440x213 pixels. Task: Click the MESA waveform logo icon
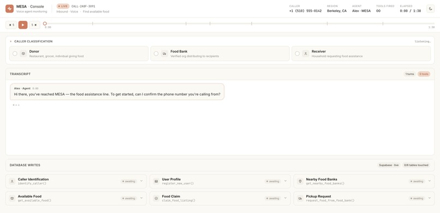click(x=9, y=9)
